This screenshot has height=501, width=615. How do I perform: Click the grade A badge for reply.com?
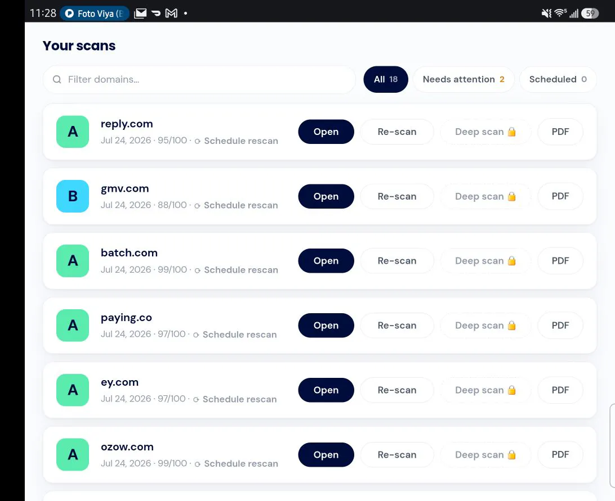pyautogui.click(x=73, y=132)
